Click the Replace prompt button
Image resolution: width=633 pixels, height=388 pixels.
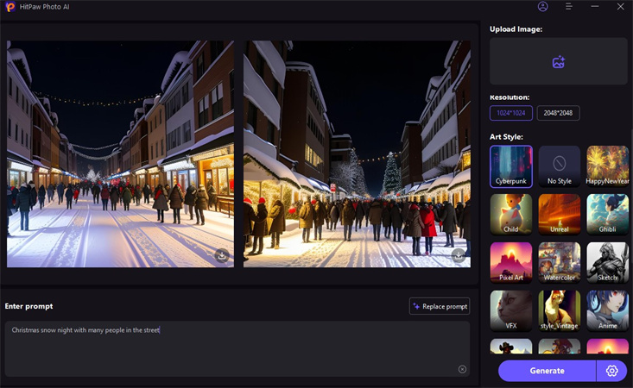440,306
